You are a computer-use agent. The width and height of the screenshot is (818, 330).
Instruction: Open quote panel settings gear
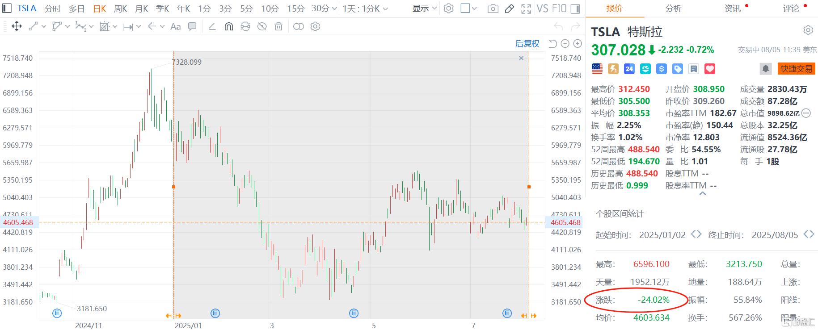[808, 30]
